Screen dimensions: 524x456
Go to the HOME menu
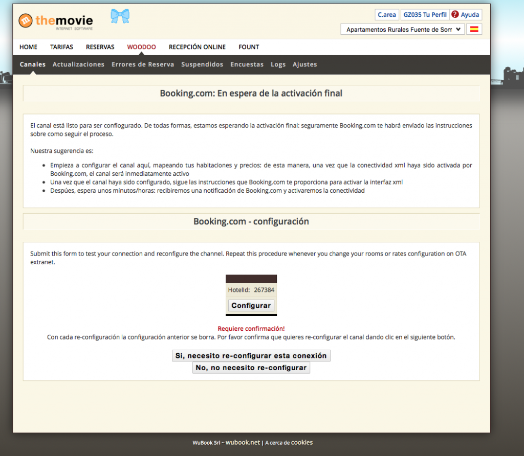pos(29,47)
